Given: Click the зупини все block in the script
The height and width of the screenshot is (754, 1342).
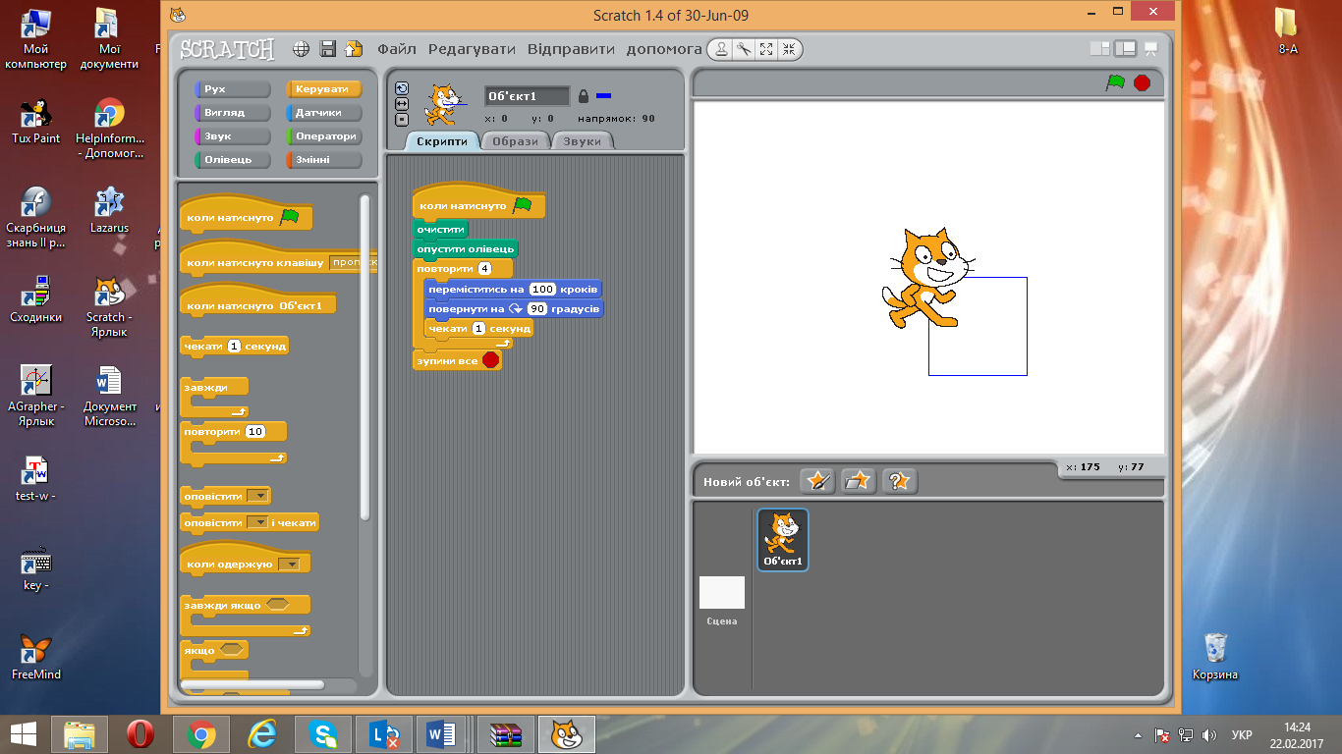Looking at the screenshot, I should [x=458, y=361].
